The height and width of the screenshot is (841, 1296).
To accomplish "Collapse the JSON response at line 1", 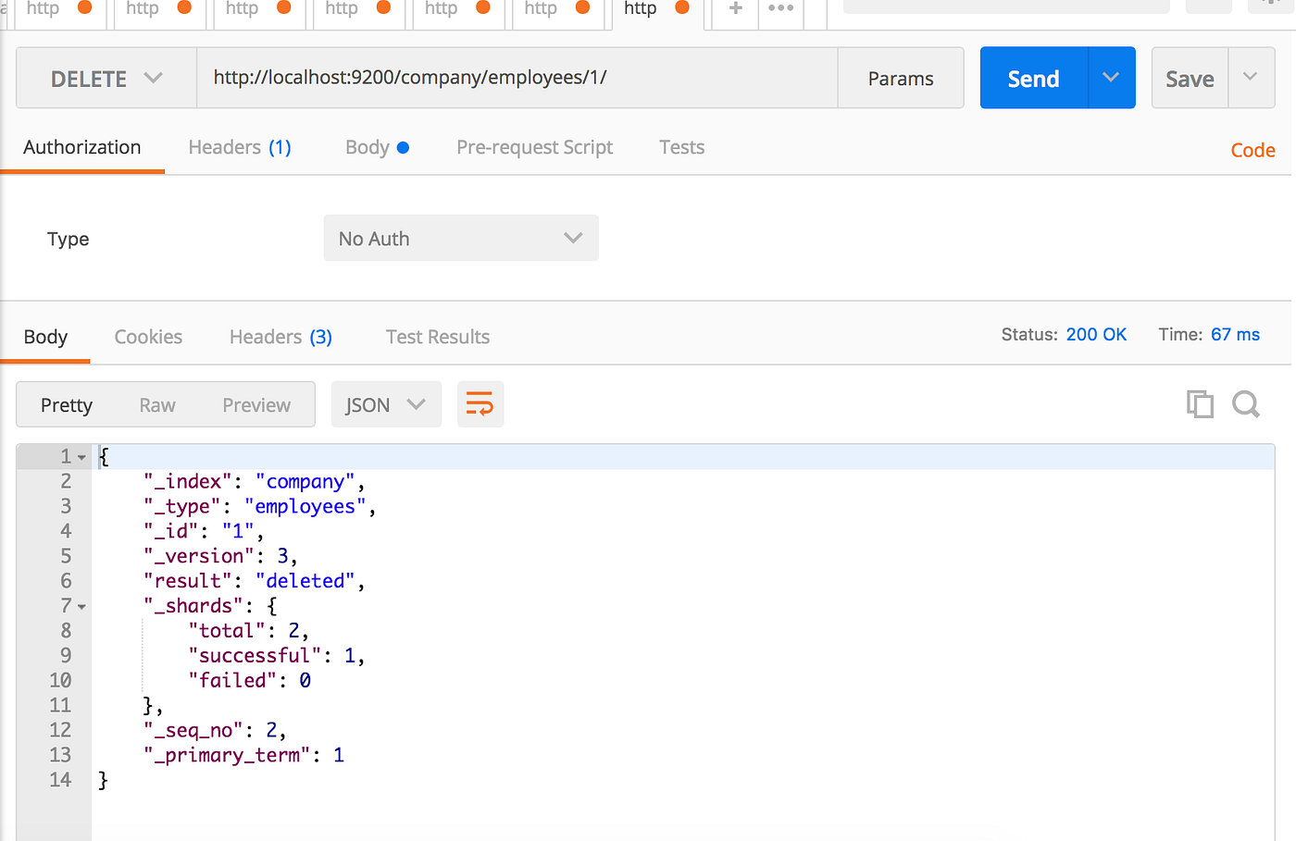I will (x=81, y=455).
